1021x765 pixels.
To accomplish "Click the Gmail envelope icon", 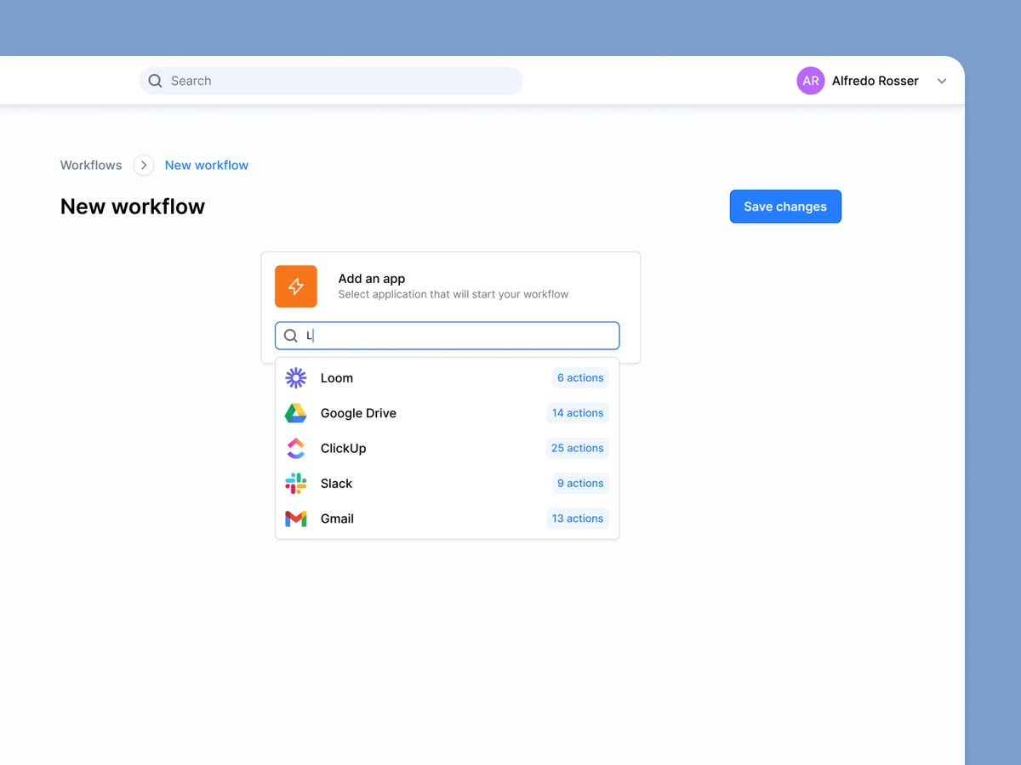I will 295,518.
